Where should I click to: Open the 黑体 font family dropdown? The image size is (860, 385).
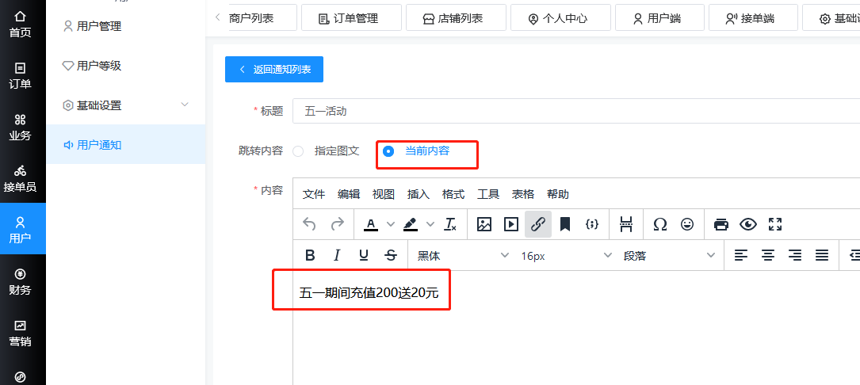(x=462, y=256)
